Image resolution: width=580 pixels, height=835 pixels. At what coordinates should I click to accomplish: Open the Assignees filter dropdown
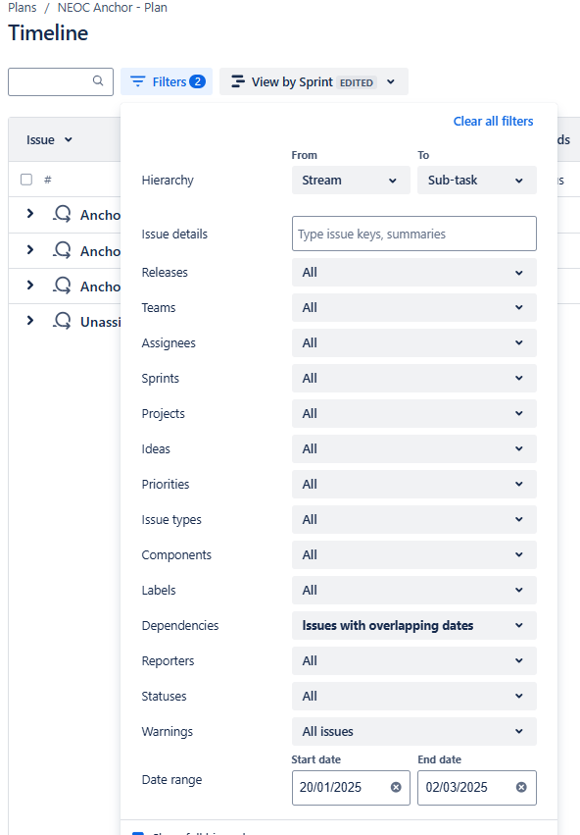coord(414,343)
